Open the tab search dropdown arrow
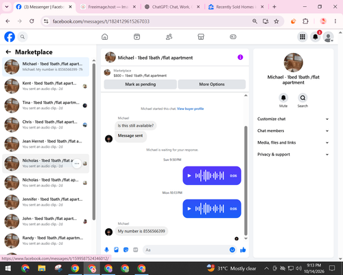 click(7, 7)
